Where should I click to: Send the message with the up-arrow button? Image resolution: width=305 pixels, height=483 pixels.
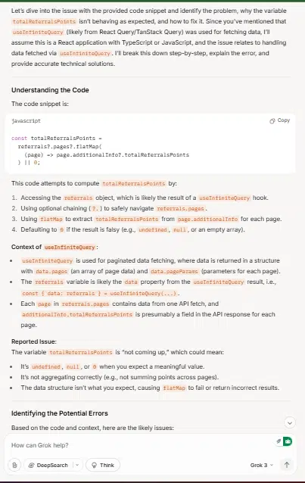[287, 465]
